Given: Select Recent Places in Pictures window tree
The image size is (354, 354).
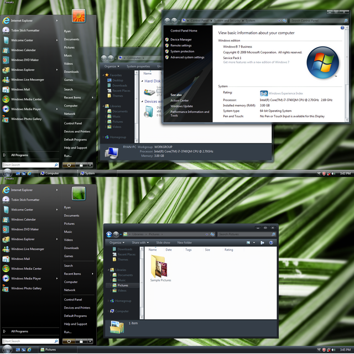Looking at the screenshot, I should pos(124,254).
